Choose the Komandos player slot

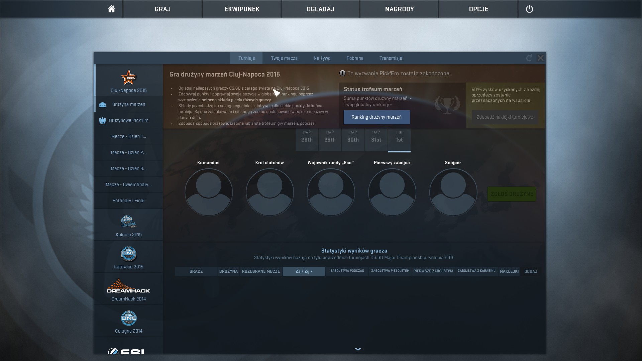[208, 192]
